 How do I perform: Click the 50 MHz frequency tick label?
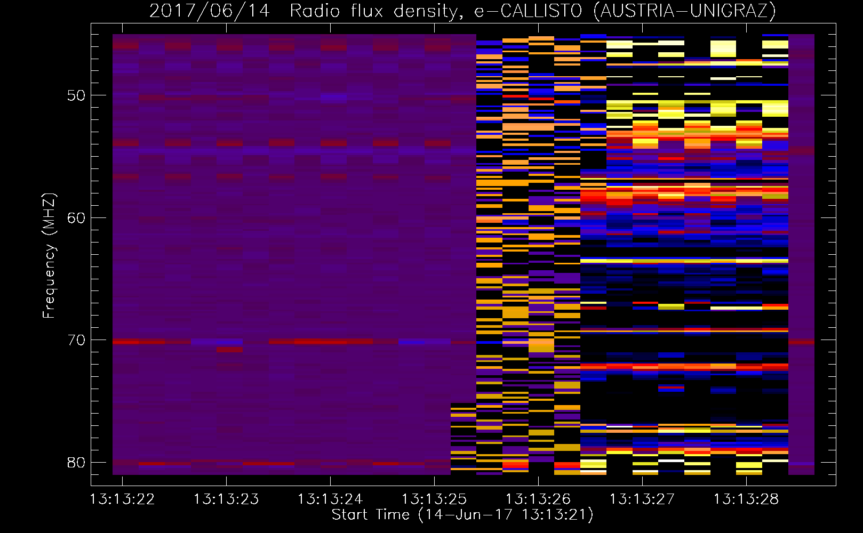pyautogui.click(x=76, y=95)
